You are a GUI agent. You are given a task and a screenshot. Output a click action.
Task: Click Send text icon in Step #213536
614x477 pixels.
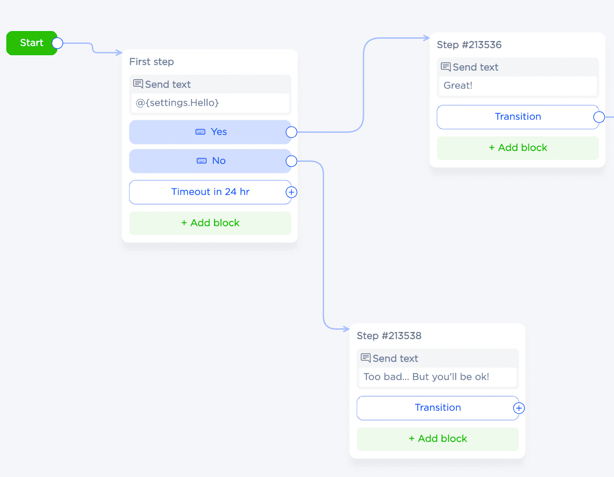(x=446, y=67)
